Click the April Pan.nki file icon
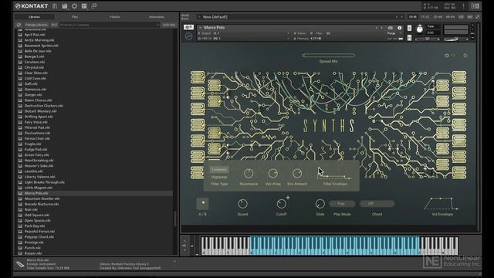 pyautogui.click(x=21, y=35)
